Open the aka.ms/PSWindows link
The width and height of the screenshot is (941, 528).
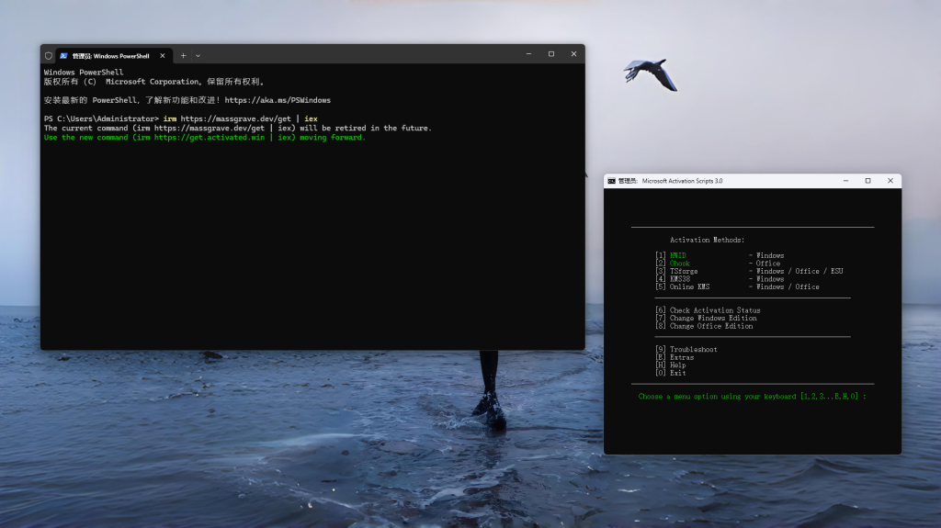click(x=278, y=100)
